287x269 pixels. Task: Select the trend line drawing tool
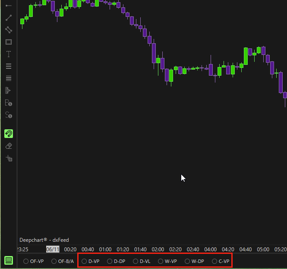(x=9, y=18)
